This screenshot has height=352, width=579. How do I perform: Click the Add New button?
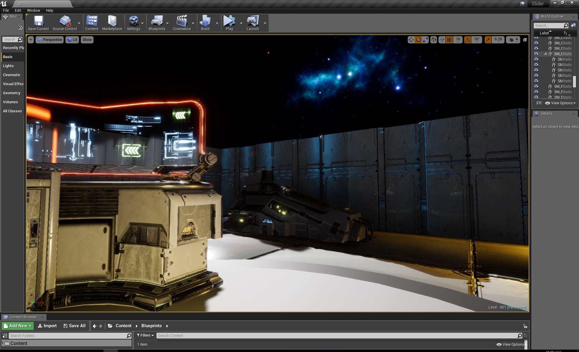click(17, 326)
